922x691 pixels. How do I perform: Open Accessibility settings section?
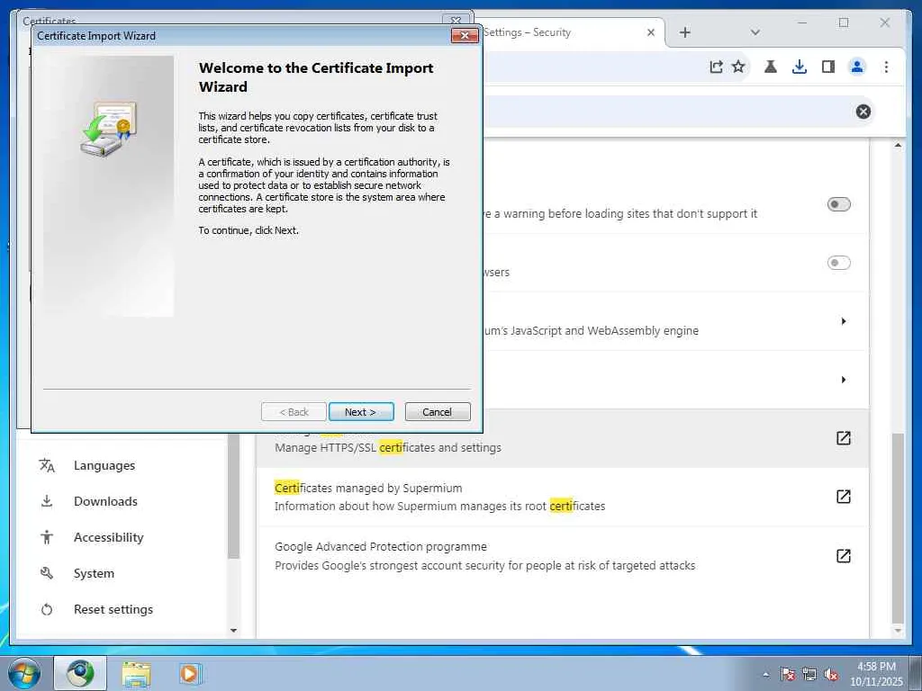click(x=108, y=537)
